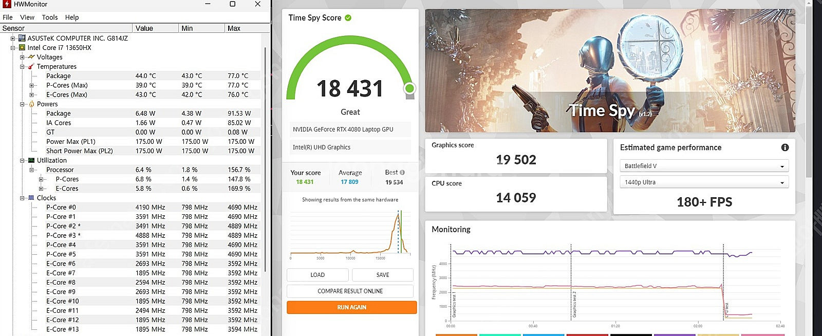
Task: Click the Clocks waveform icon
Action: (x=31, y=198)
